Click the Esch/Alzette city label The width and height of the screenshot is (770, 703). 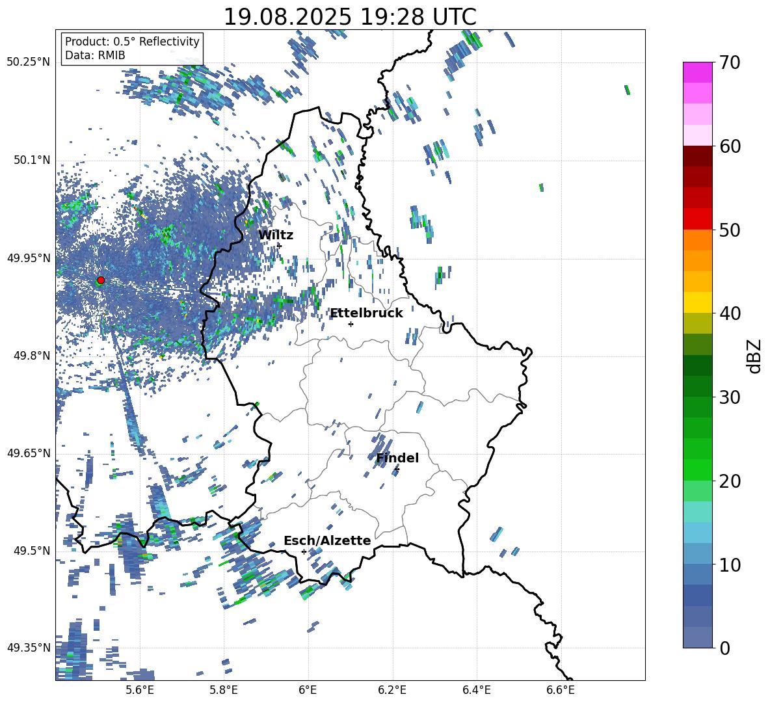click(x=327, y=541)
